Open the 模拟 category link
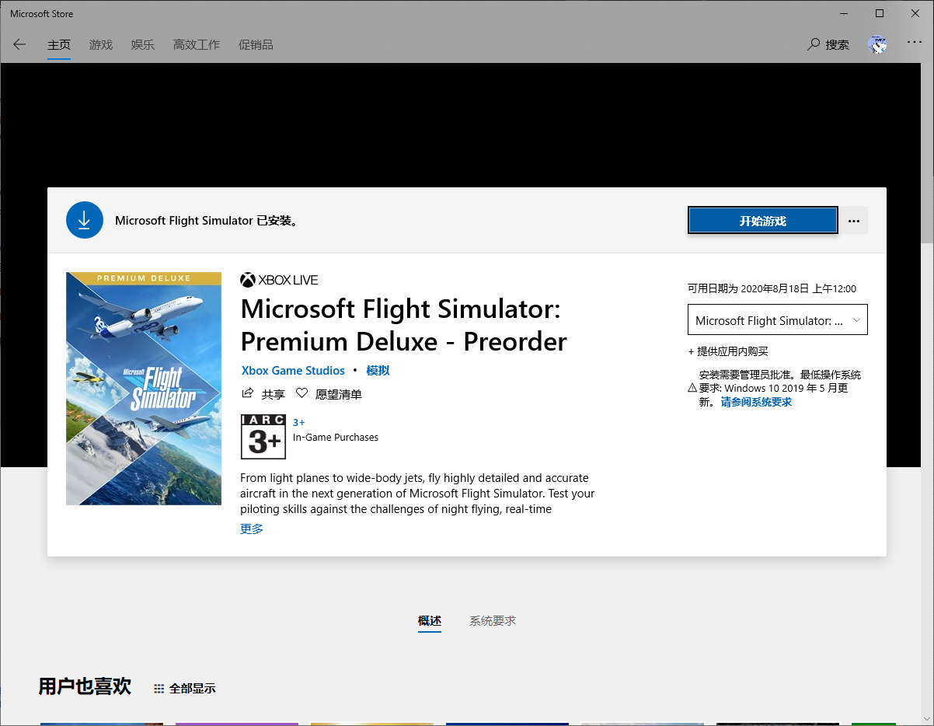Viewport: 934px width, 726px height. (378, 371)
